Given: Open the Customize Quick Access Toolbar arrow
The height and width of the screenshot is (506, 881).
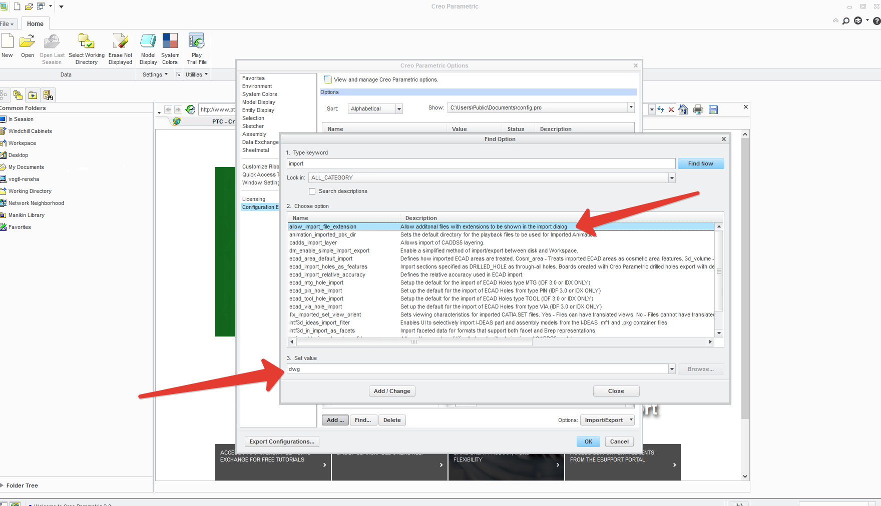Looking at the screenshot, I should pyautogui.click(x=62, y=6).
